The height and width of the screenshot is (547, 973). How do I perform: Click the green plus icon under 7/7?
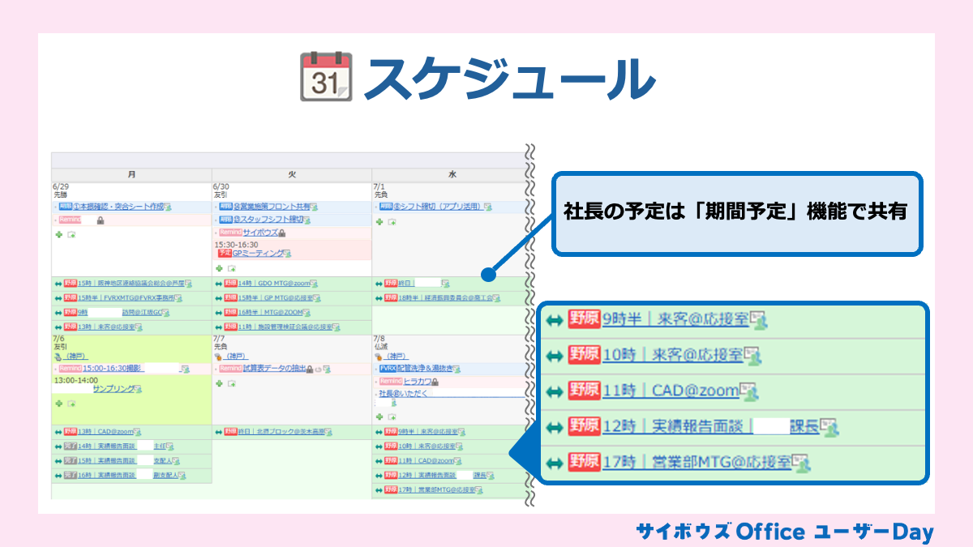tap(219, 383)
